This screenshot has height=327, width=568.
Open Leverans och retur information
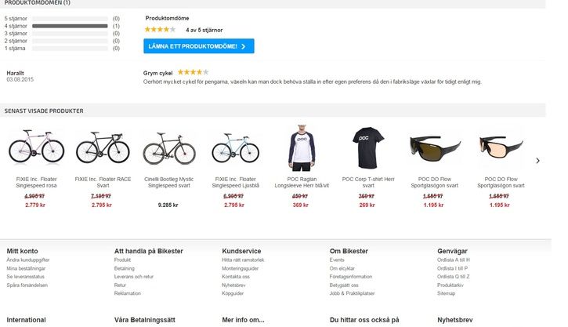134,277
